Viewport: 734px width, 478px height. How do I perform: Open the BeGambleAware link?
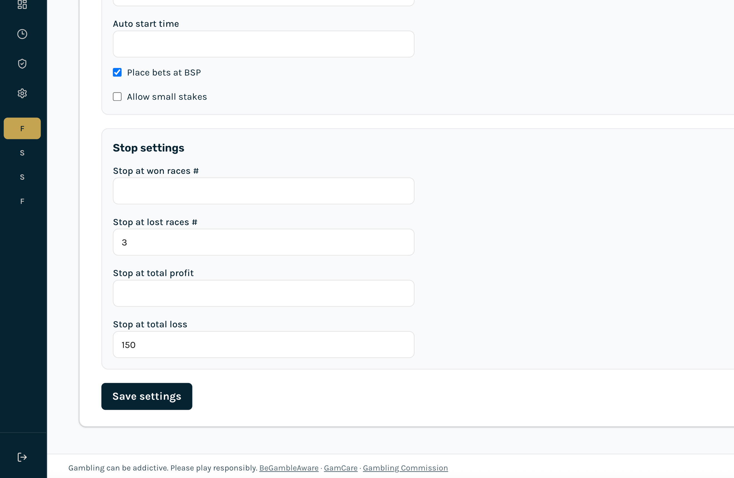pyautogui.click(x=289, y=468)
